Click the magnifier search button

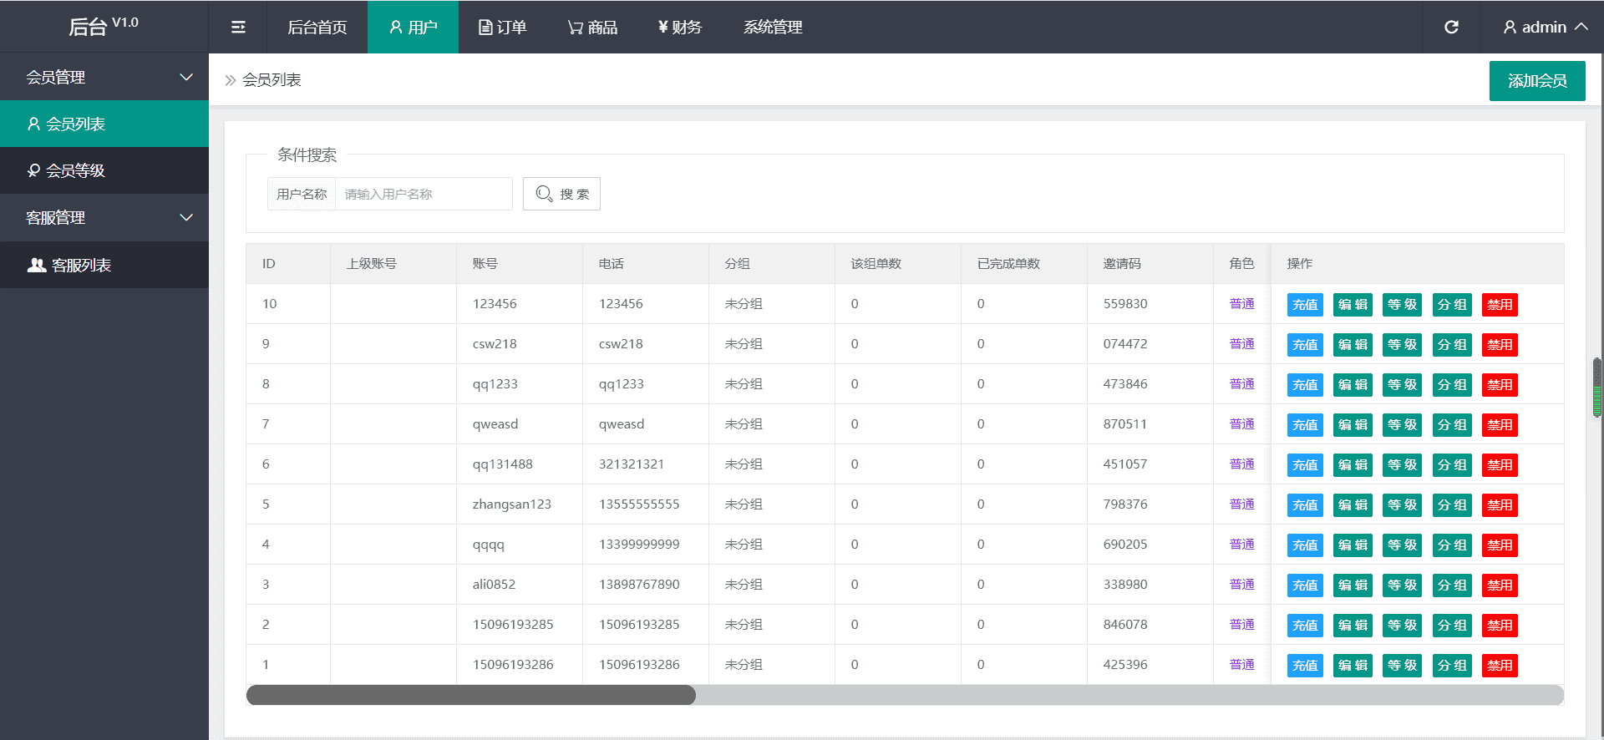[561, 194]
